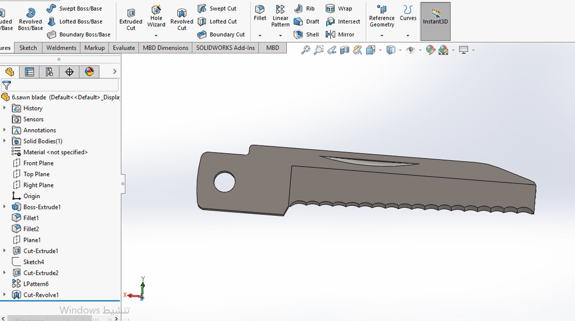
Task: Open the Curves tool
Action: (408, 13)
